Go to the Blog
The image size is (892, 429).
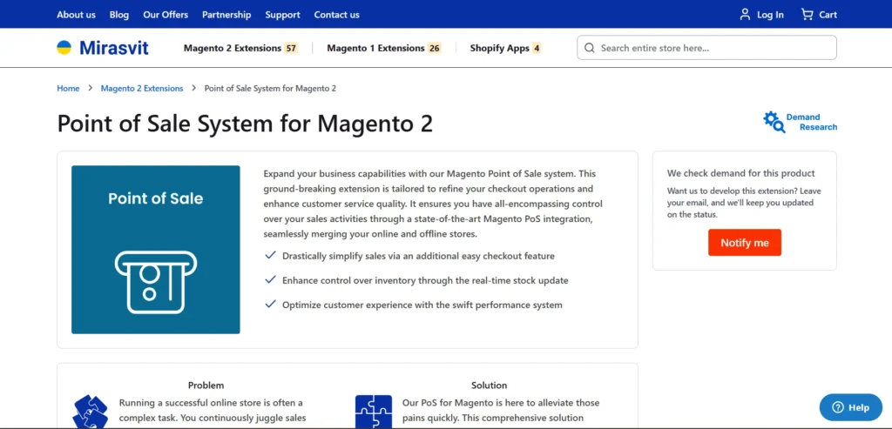tap(119, 15)
